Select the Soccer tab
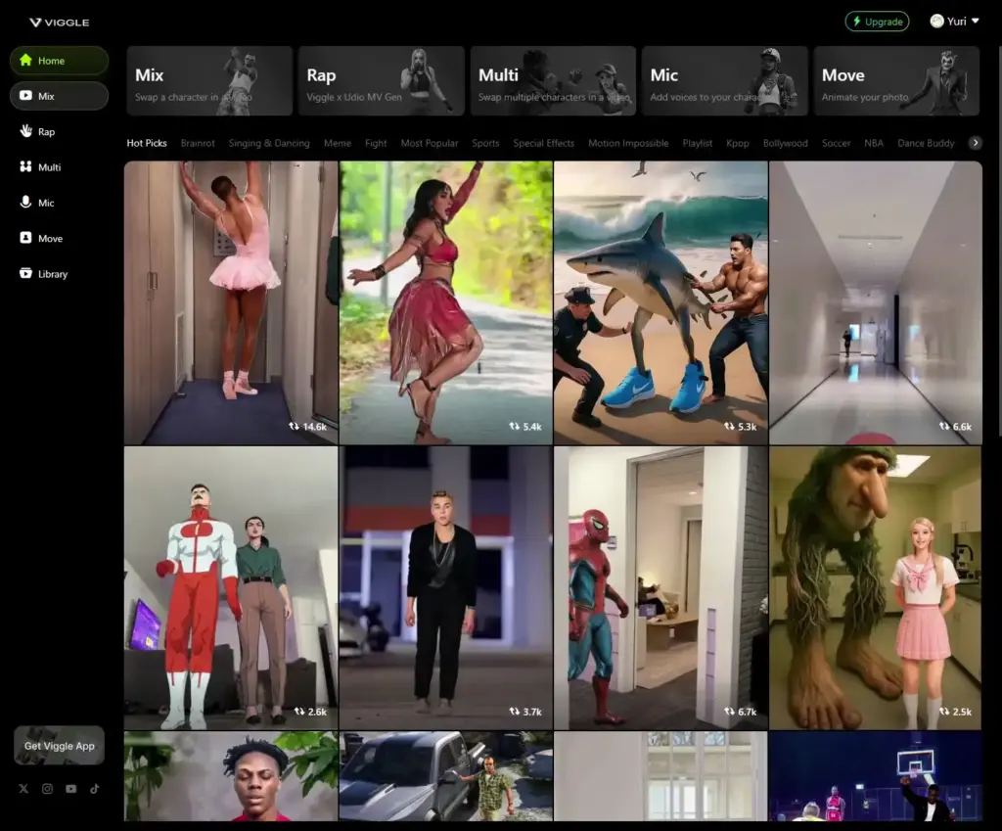1002x831 pixels. point(836,143)
